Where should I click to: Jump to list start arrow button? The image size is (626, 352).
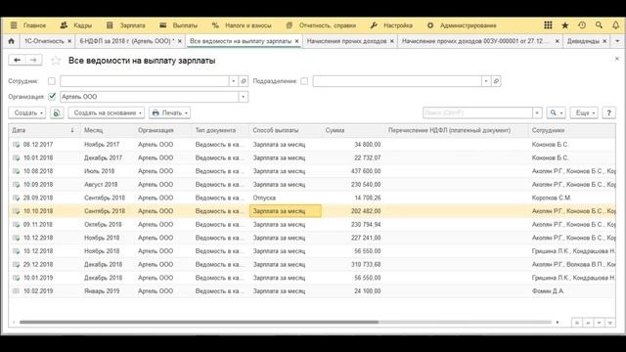(x=577, y=323)
